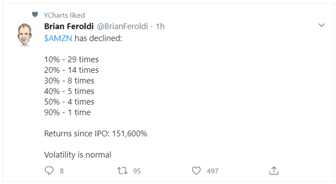
Task: Click the "Returns since IPO: 151,600%" line
Action: tap(96, 134)
